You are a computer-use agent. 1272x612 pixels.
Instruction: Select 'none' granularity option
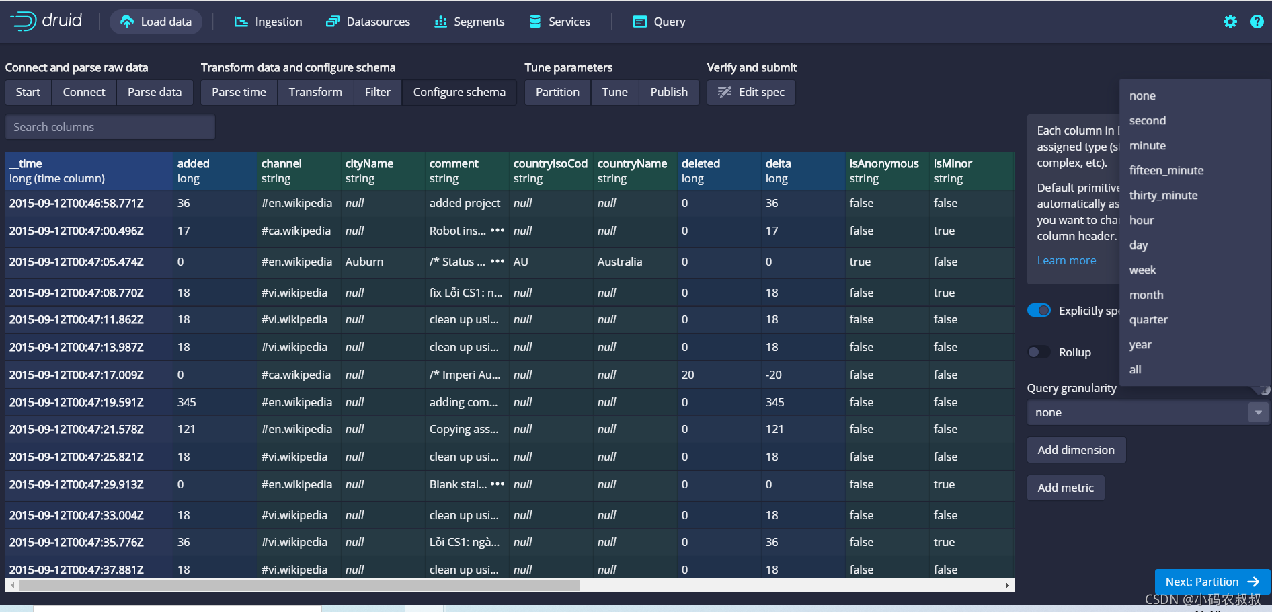[1194, 95]
